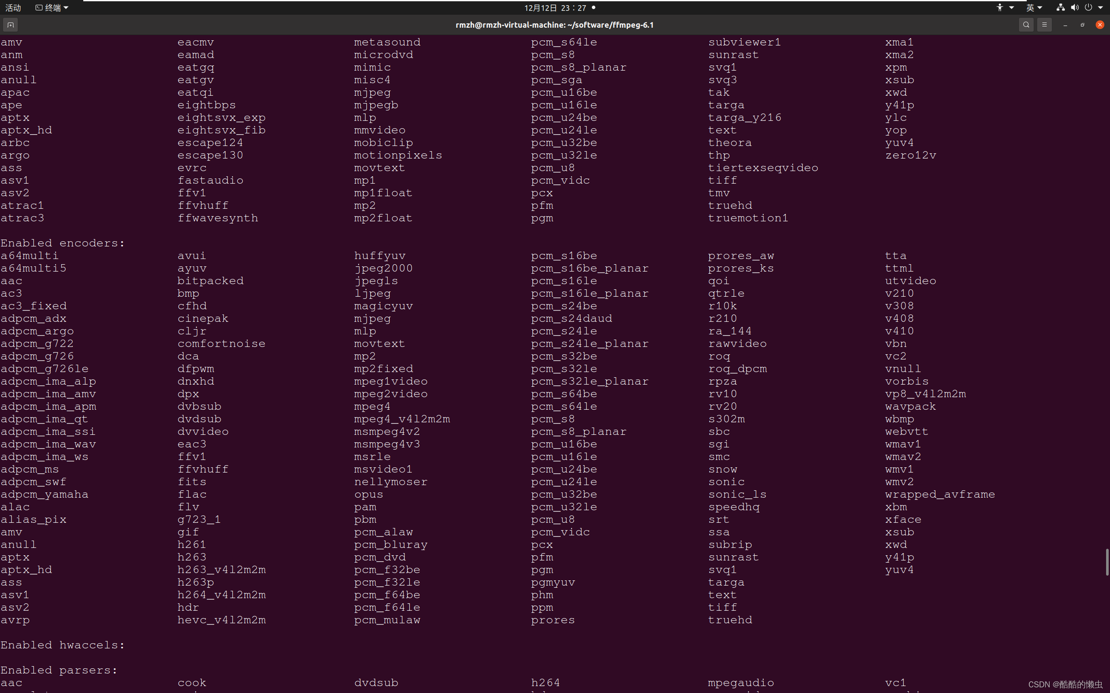Click 'mp1float' decoder entry
Screen dimensions: 1110x693
(383, 193)
